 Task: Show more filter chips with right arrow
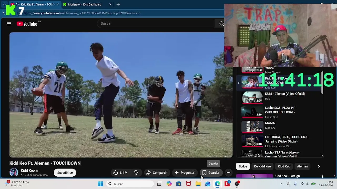(x=319, y=166)
